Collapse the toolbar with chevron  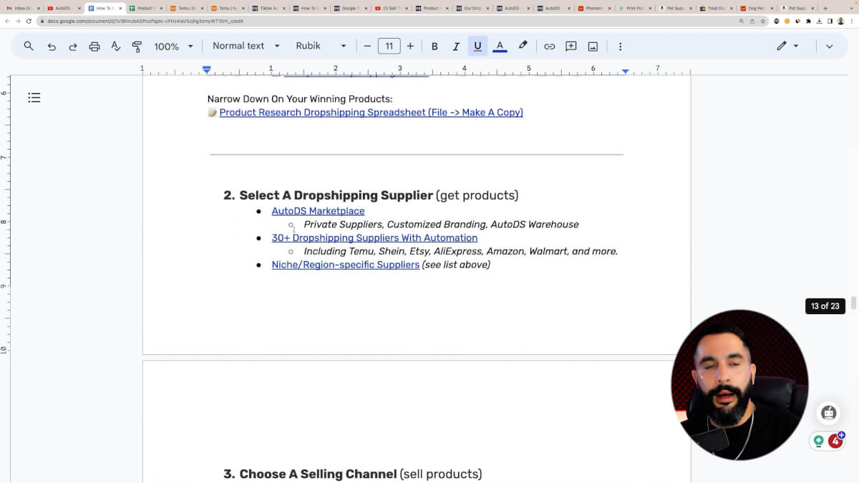point(829,46)
